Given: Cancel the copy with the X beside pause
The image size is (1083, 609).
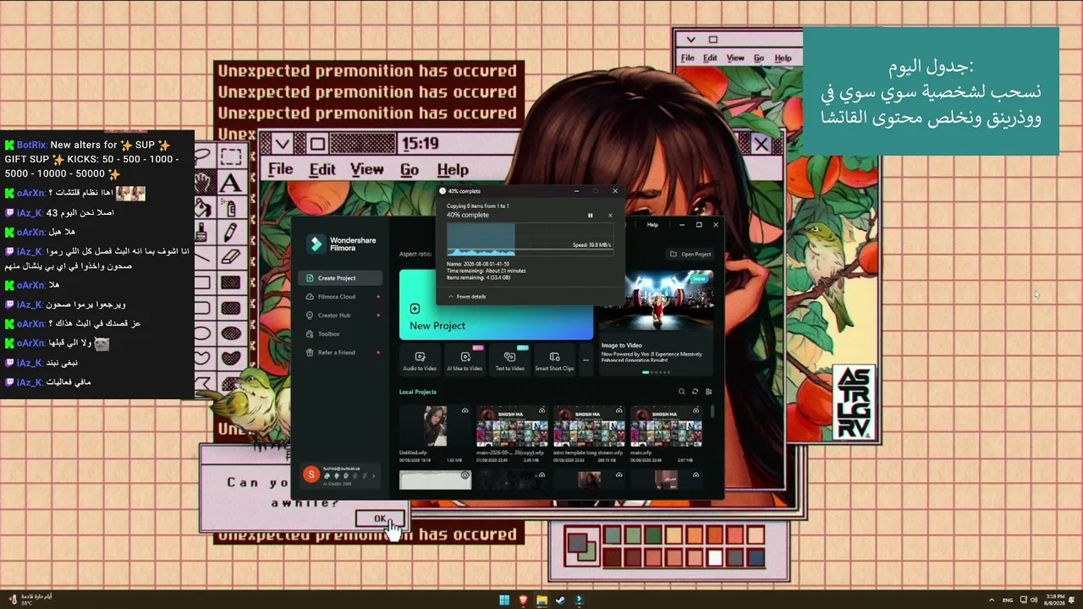Looking at the screenshot, I should coord(610,216).
